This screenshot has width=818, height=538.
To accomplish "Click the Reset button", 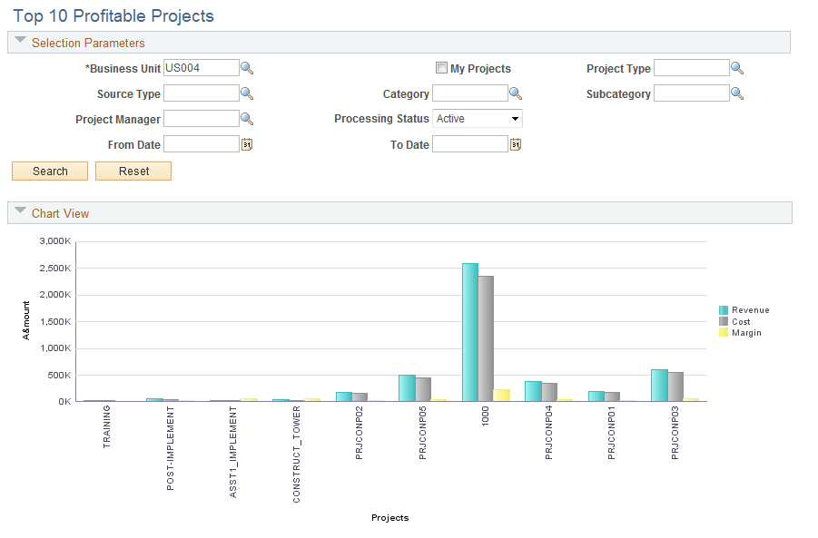I will (133, 171).
